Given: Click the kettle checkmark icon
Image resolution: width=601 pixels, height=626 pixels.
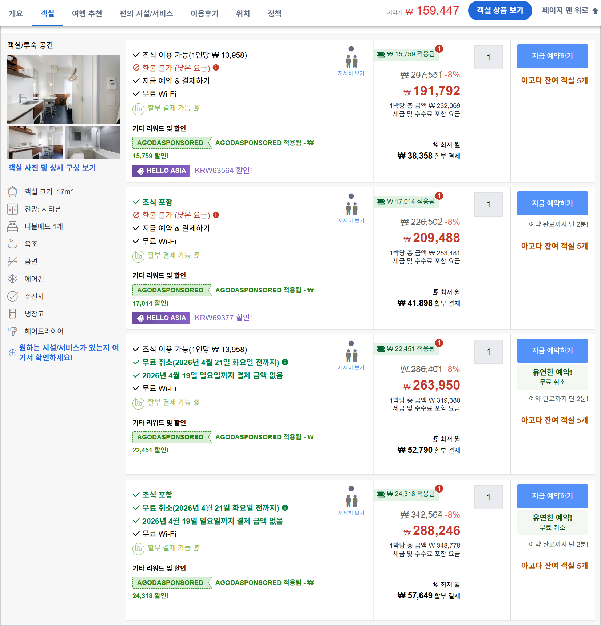Looking at the screenshot, I should [x=13, y=296].
